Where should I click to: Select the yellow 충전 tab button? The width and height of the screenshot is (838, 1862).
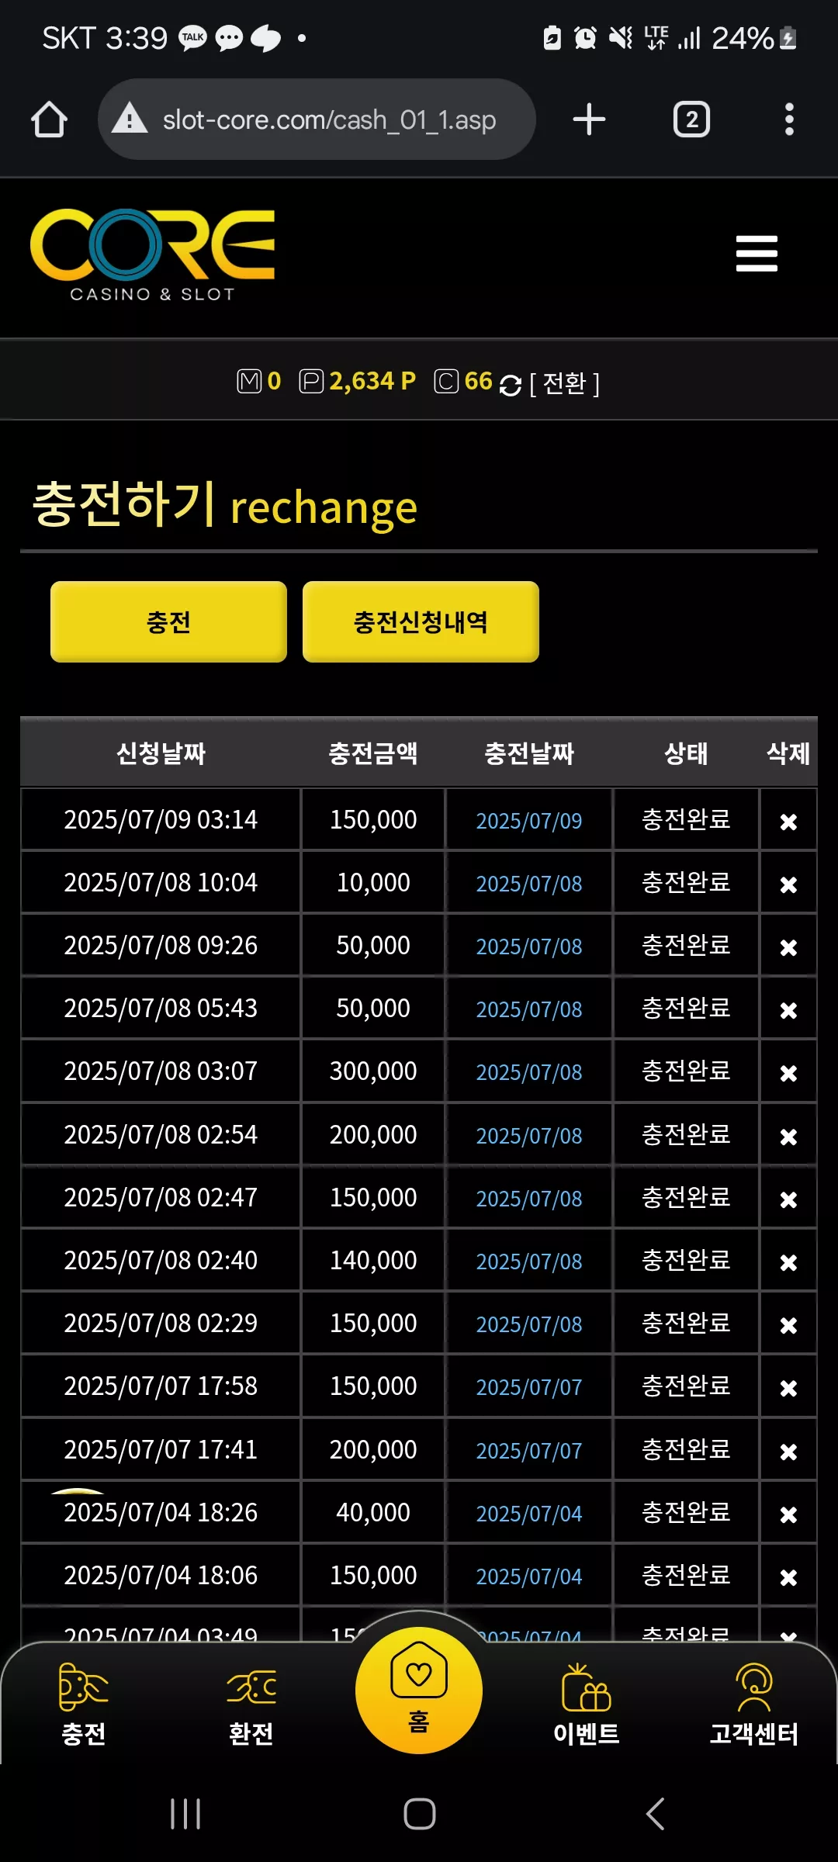168,621
